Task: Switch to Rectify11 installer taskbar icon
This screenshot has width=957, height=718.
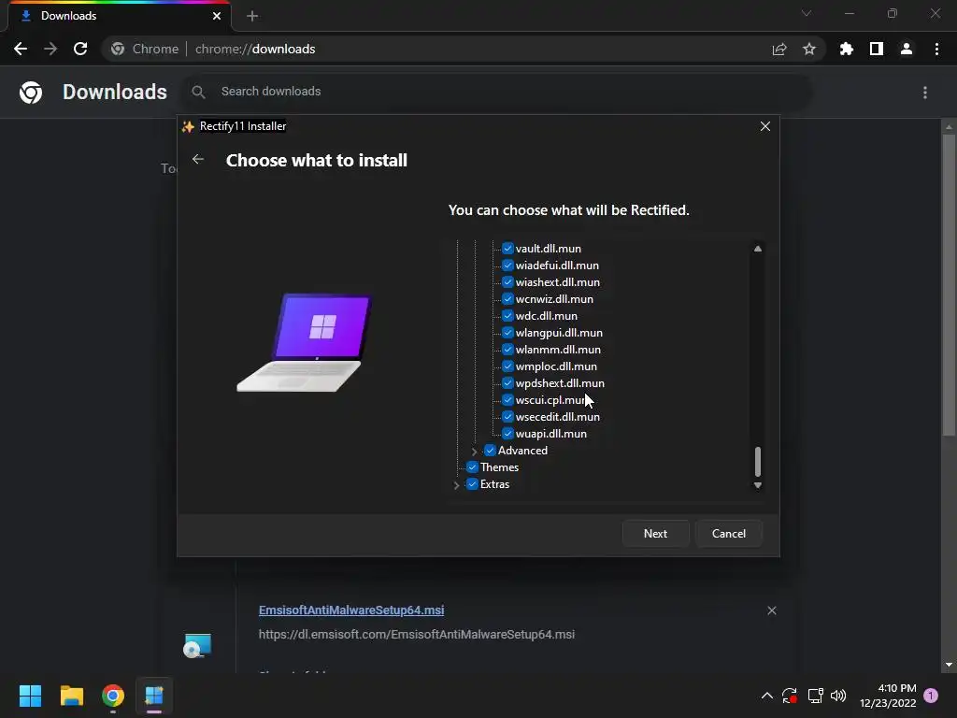Action: 154,696
